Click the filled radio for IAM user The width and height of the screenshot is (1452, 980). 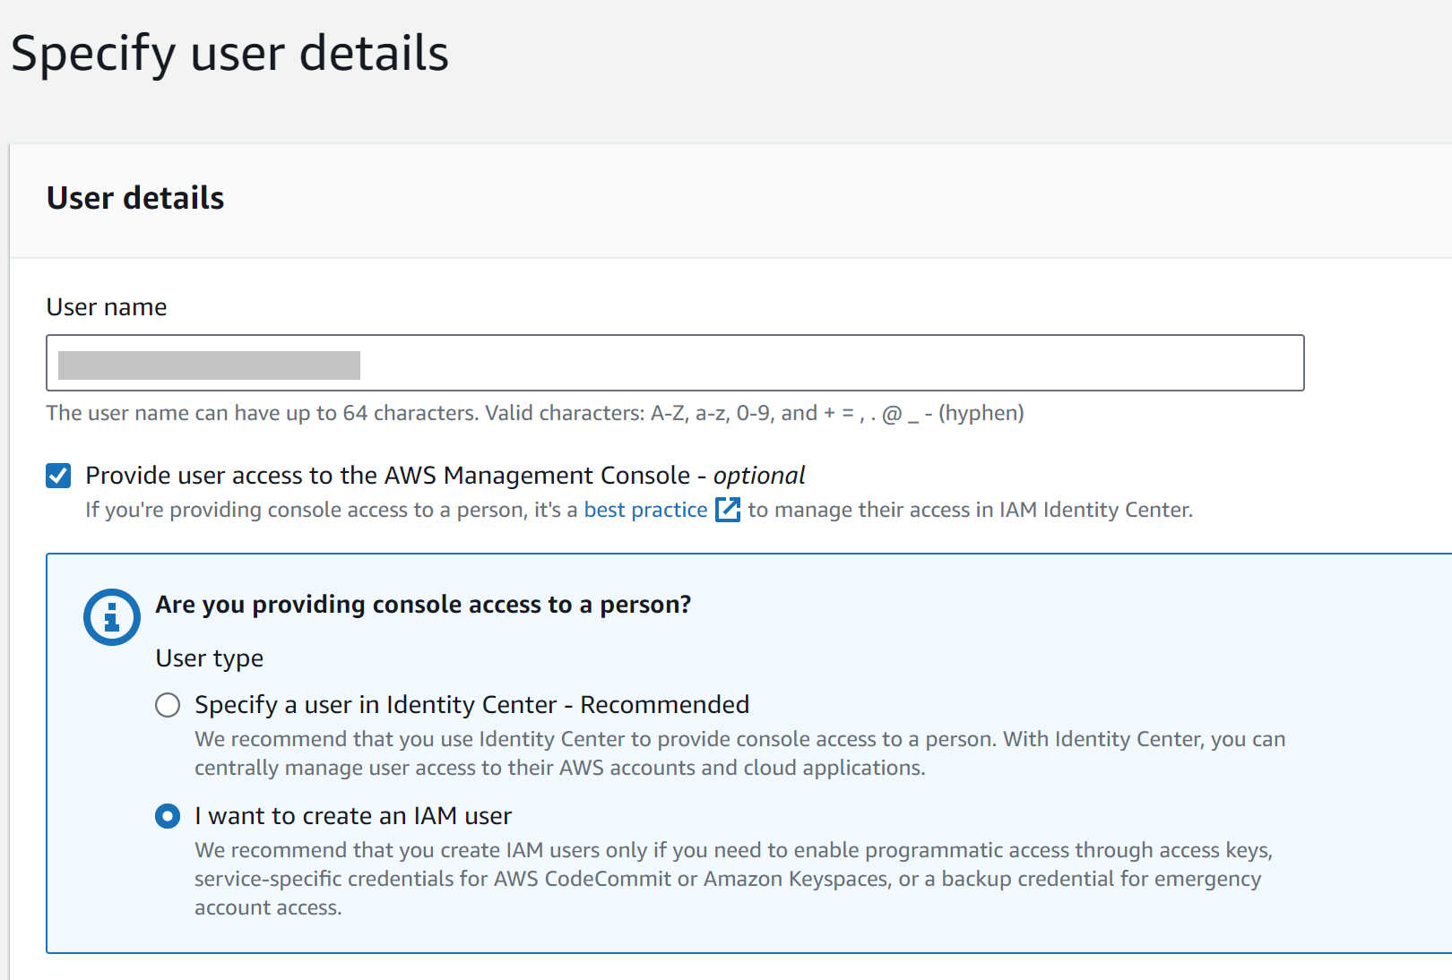[168, 816]
